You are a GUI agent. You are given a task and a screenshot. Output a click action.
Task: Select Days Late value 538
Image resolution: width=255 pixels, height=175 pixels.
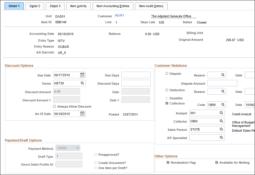coord(161,22)
